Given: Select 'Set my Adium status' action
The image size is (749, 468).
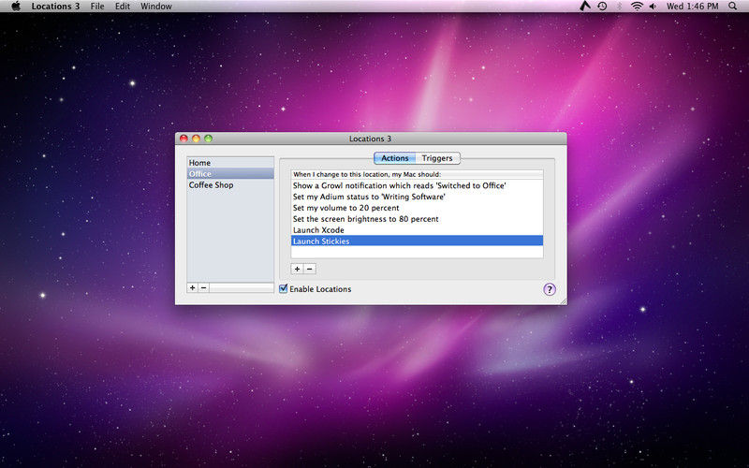Looking at the screenshot, I should pyautogui.click(x=417, y=197).
